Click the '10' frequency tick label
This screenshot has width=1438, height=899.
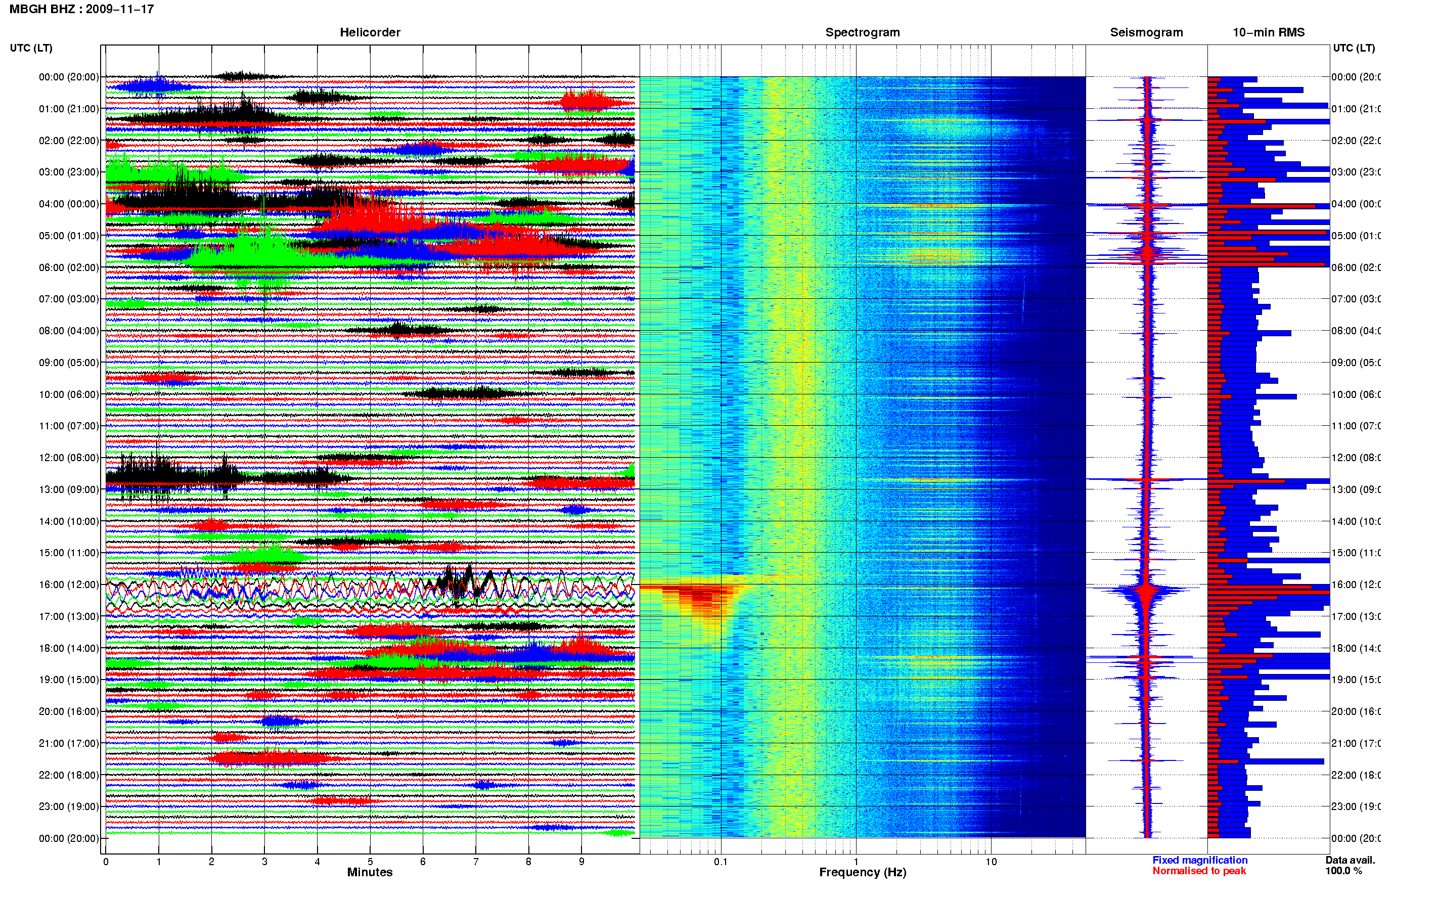coord(991,862)
